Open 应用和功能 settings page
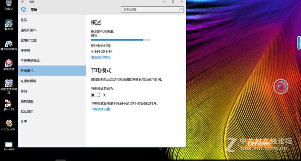 point(52,40)
